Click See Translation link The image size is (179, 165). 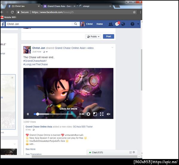tap(33, 154)
